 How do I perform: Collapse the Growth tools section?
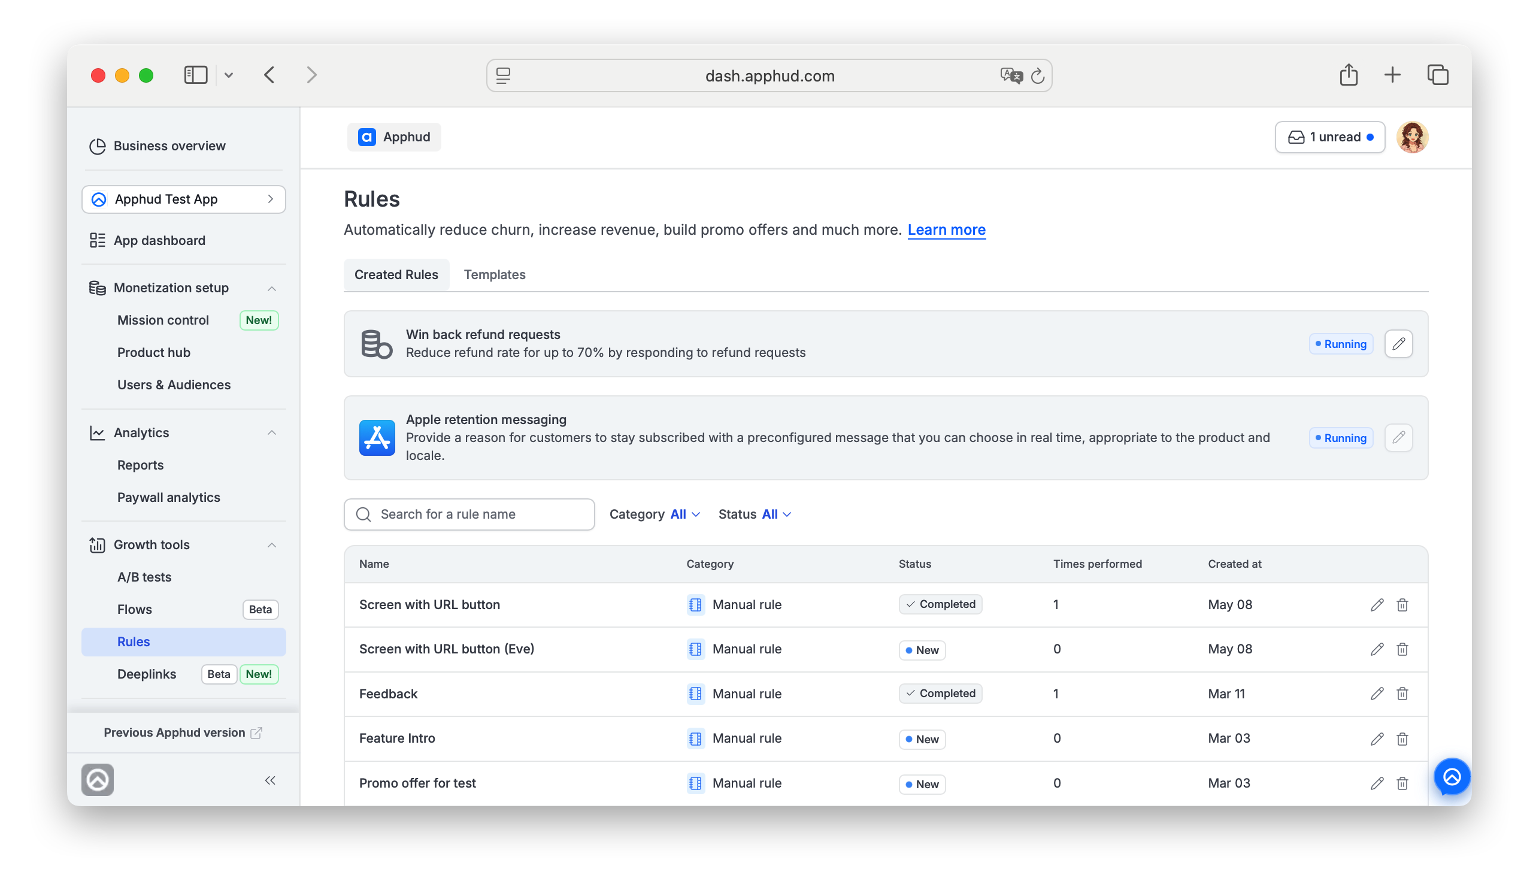pyautogui.click(x=272, y=545)
